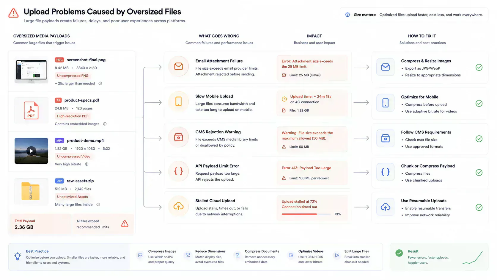This screenshot has width=497, height=280.
Task: Click the blue icon for Follow CMS Requirements
Action: tap(386, 138)
